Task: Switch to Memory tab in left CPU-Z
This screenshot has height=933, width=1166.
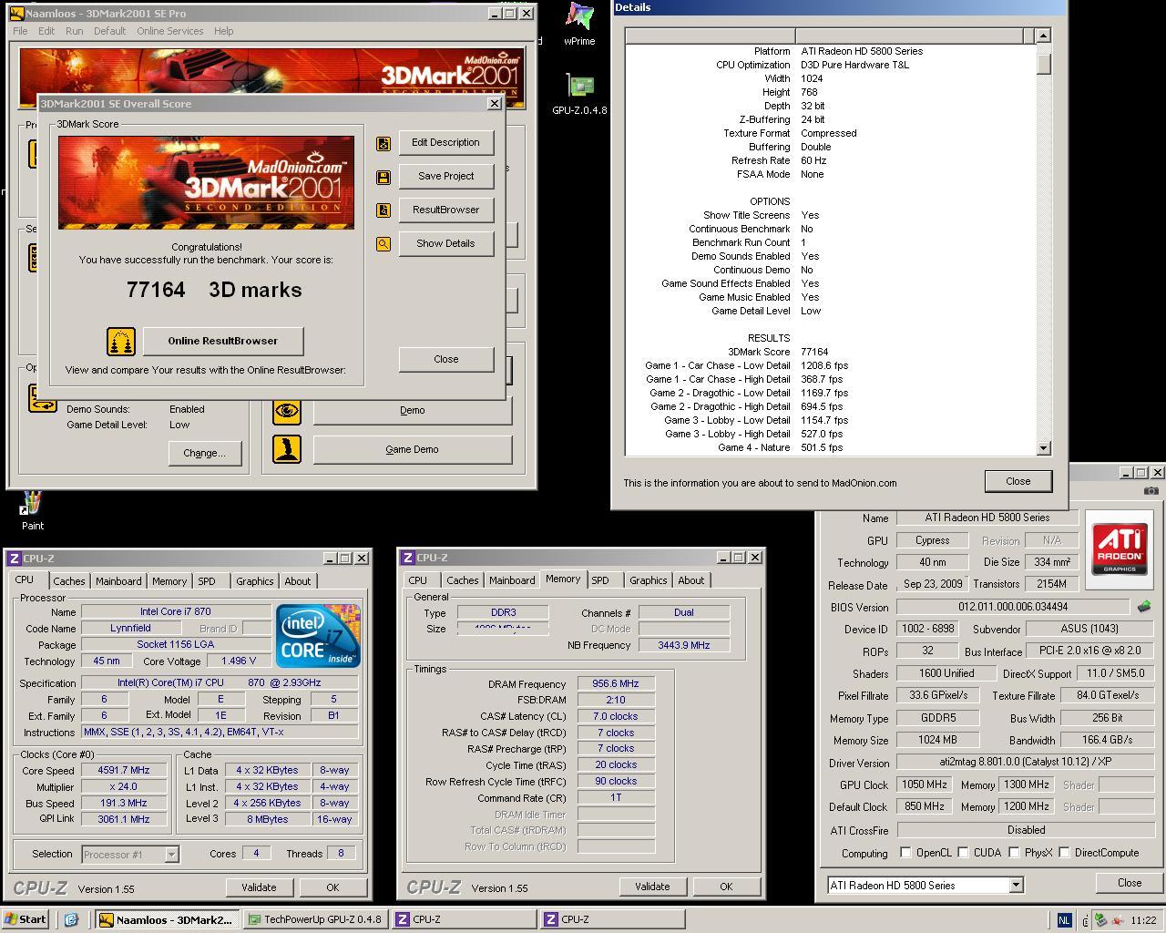Action: 169,581
